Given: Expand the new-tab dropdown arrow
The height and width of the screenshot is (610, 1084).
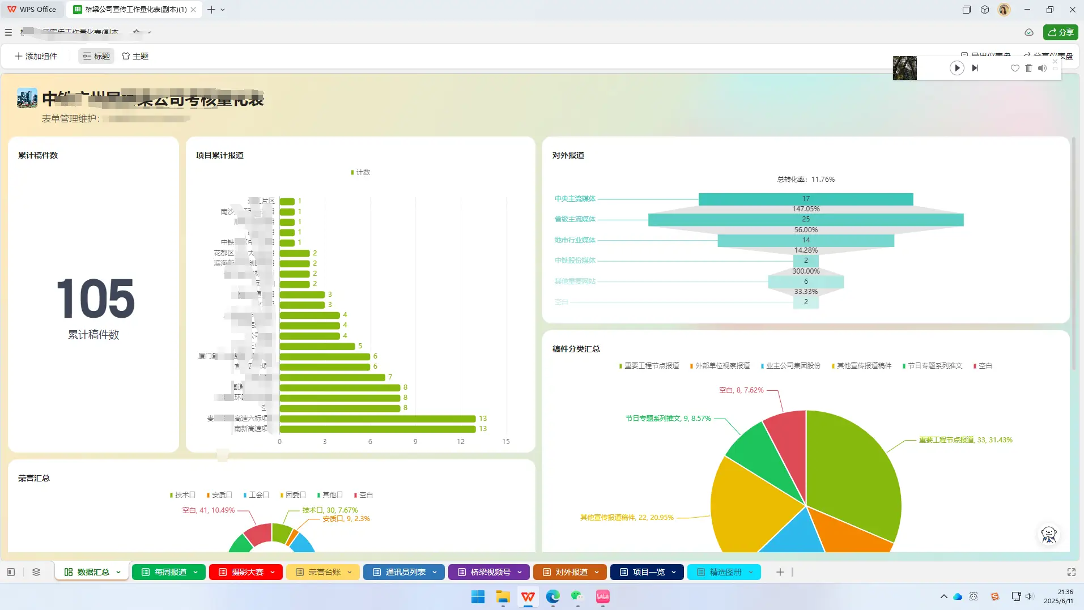Looking at the screenshot, I should 223,10.
